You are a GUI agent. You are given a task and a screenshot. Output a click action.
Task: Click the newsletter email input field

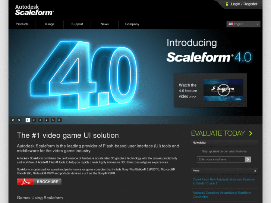pos(221,159)
